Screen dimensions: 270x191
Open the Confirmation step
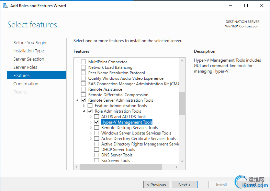pos(26,84)
